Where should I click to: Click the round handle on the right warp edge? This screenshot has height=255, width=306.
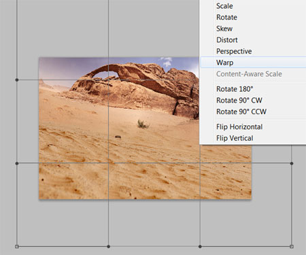pos(292,163)
